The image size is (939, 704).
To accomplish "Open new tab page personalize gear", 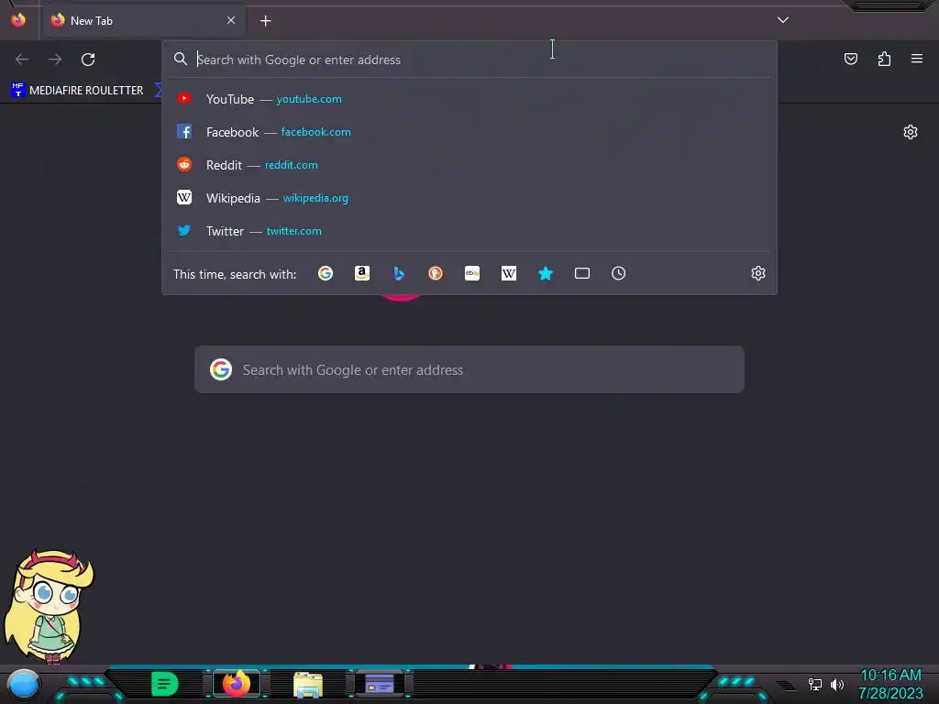I will tap(911, 132).
